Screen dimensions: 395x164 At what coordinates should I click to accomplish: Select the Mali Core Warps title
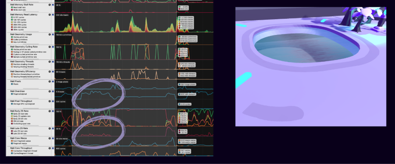(x=18, y=138)
